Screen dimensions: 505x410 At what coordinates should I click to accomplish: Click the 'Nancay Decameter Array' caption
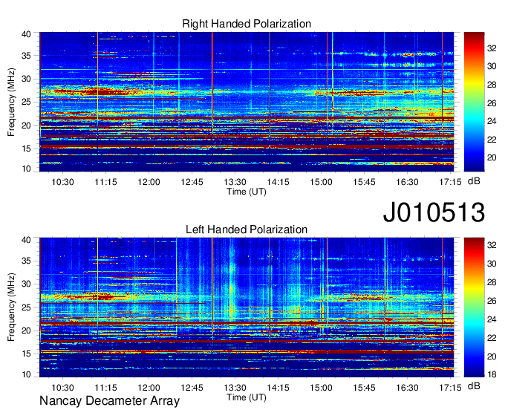[109, 401]
